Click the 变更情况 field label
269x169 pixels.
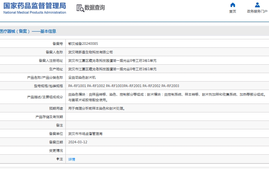[56, 151]
